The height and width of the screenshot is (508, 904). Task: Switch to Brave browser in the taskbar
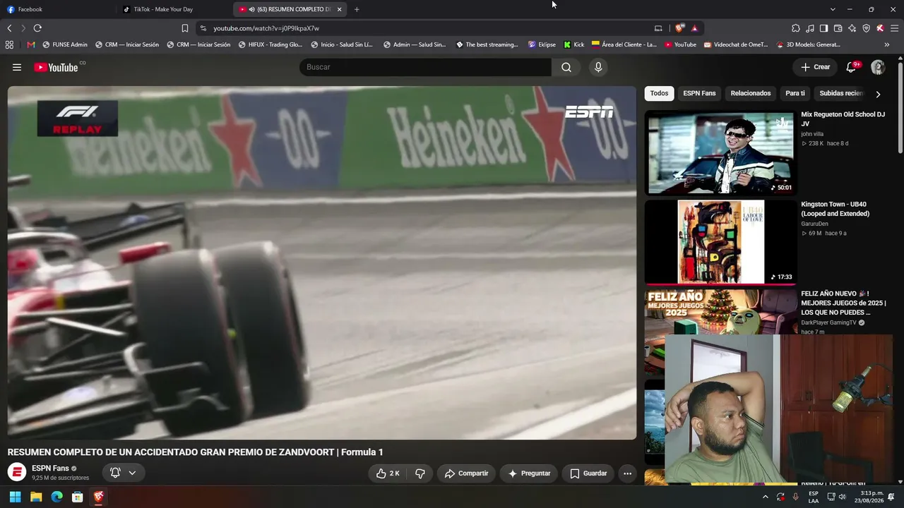pyautogui.click(x=99, y=497)
